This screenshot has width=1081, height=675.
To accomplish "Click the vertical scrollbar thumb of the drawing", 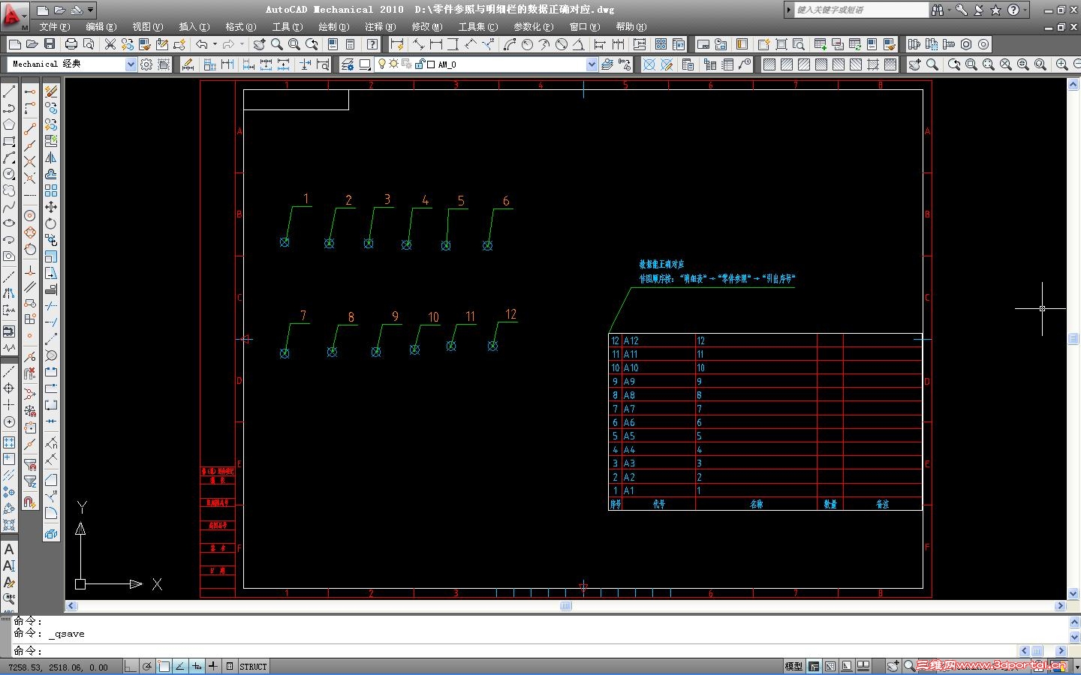I will point(1073,339).
